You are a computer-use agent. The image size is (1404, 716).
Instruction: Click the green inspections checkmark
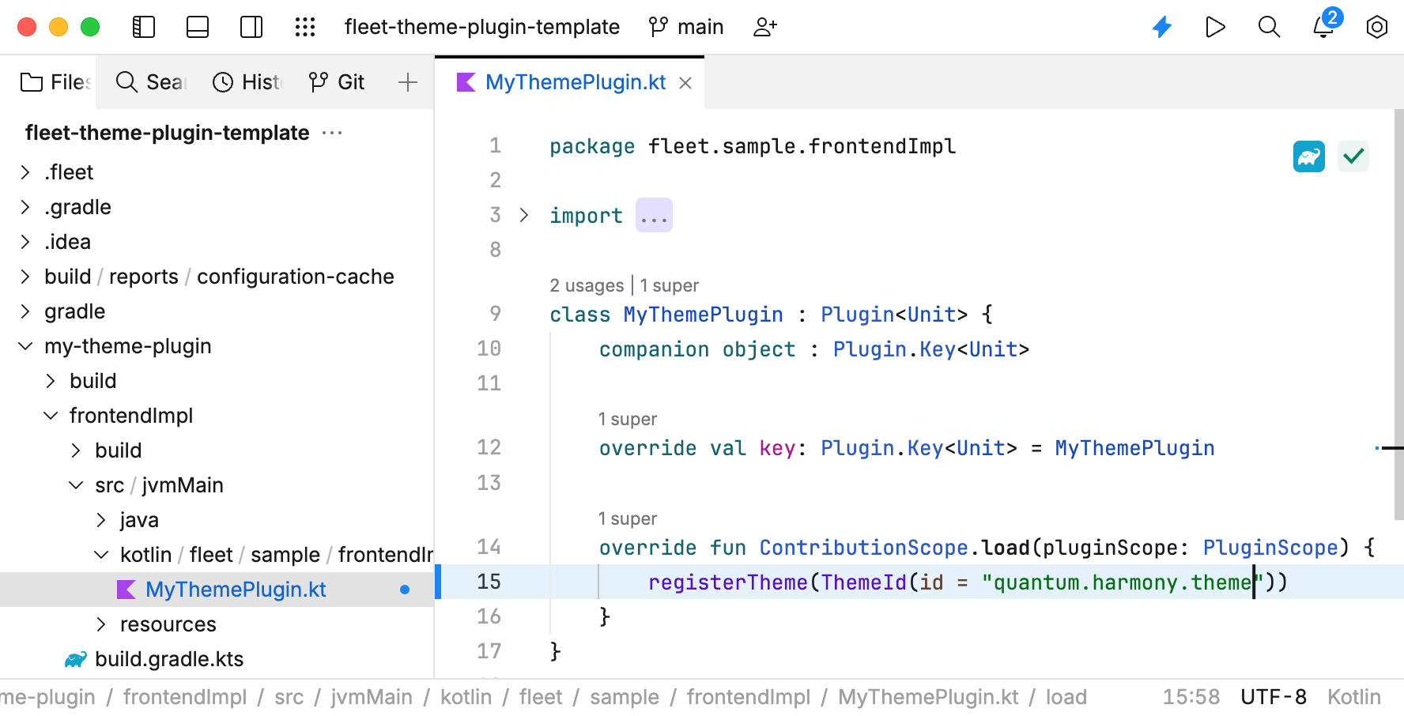pos(1353,156)
